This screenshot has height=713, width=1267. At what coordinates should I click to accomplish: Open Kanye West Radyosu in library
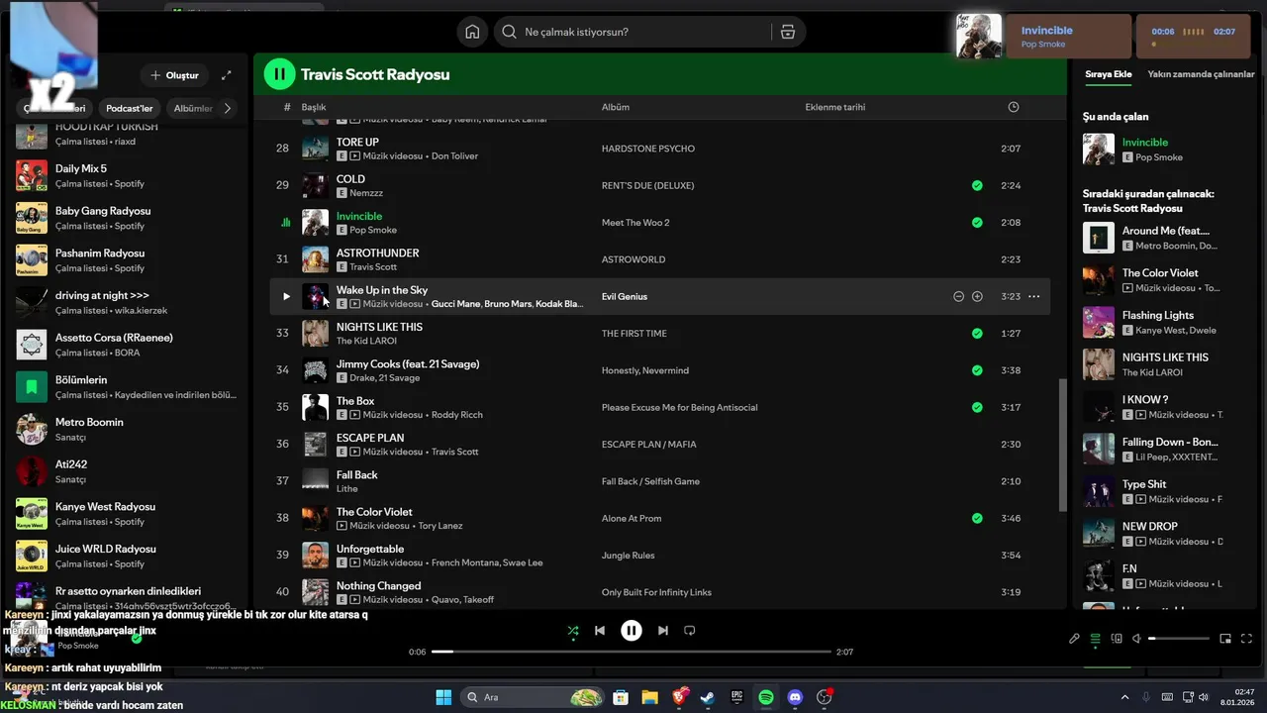point(127,513)
